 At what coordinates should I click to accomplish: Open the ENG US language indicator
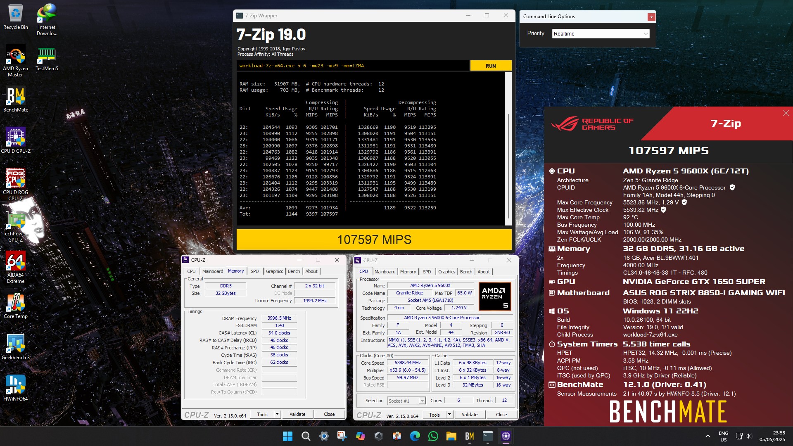pyautogui.click(x=724, y=436)
